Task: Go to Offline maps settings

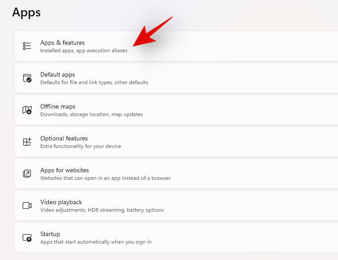Action: [x=176, y=109]
